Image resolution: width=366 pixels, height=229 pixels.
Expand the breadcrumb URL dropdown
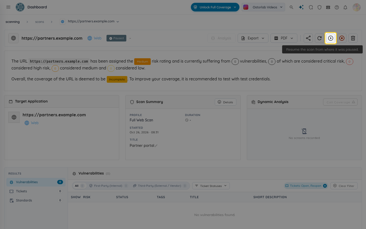[118, 22]
